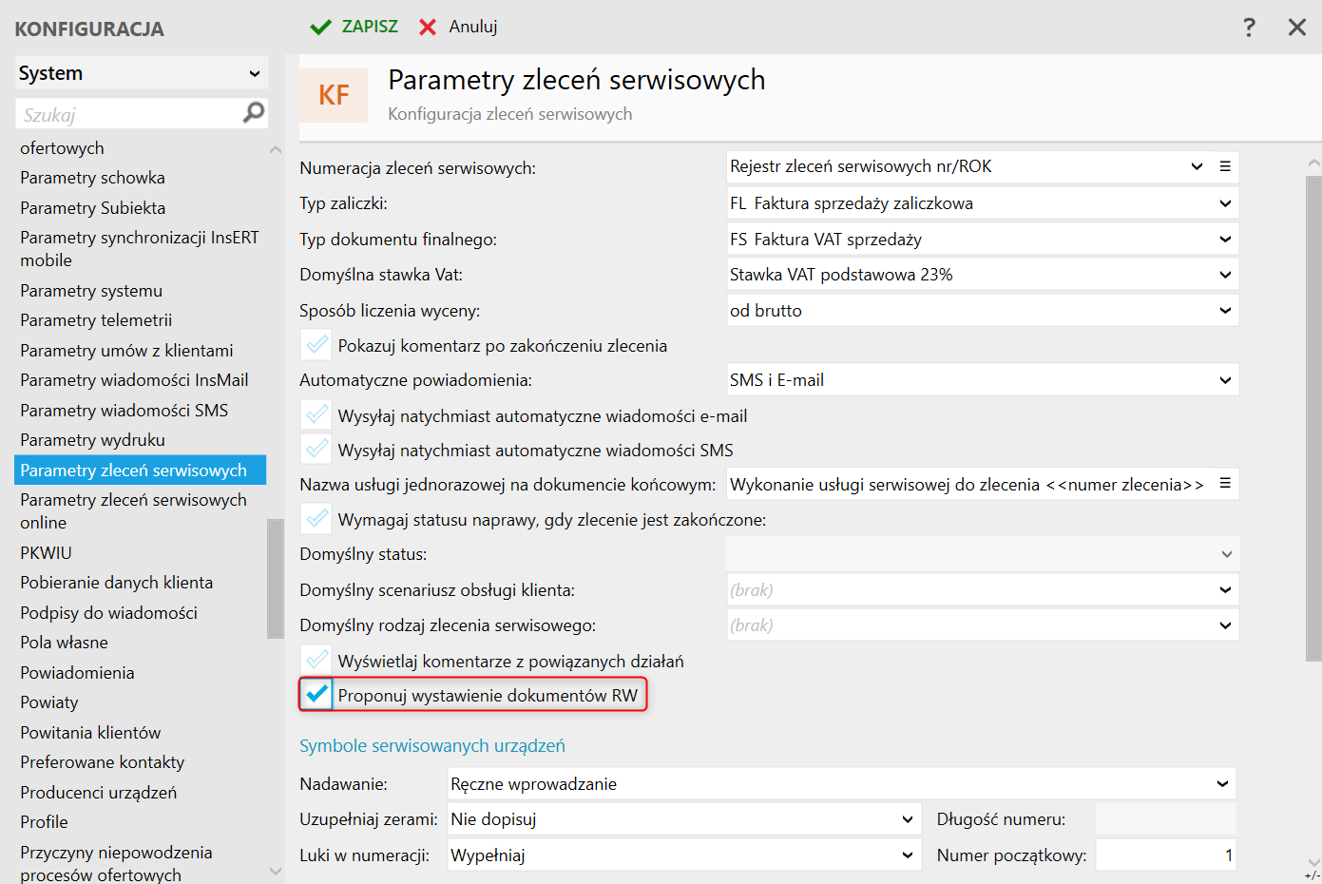Open numbering options menu icon beside Rejestr zleceń
Screen dimensions: 1322x884
1225,166
